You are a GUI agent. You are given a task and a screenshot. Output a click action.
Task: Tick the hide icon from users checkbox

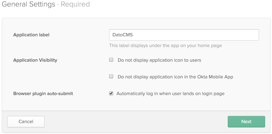click(111, 60)
